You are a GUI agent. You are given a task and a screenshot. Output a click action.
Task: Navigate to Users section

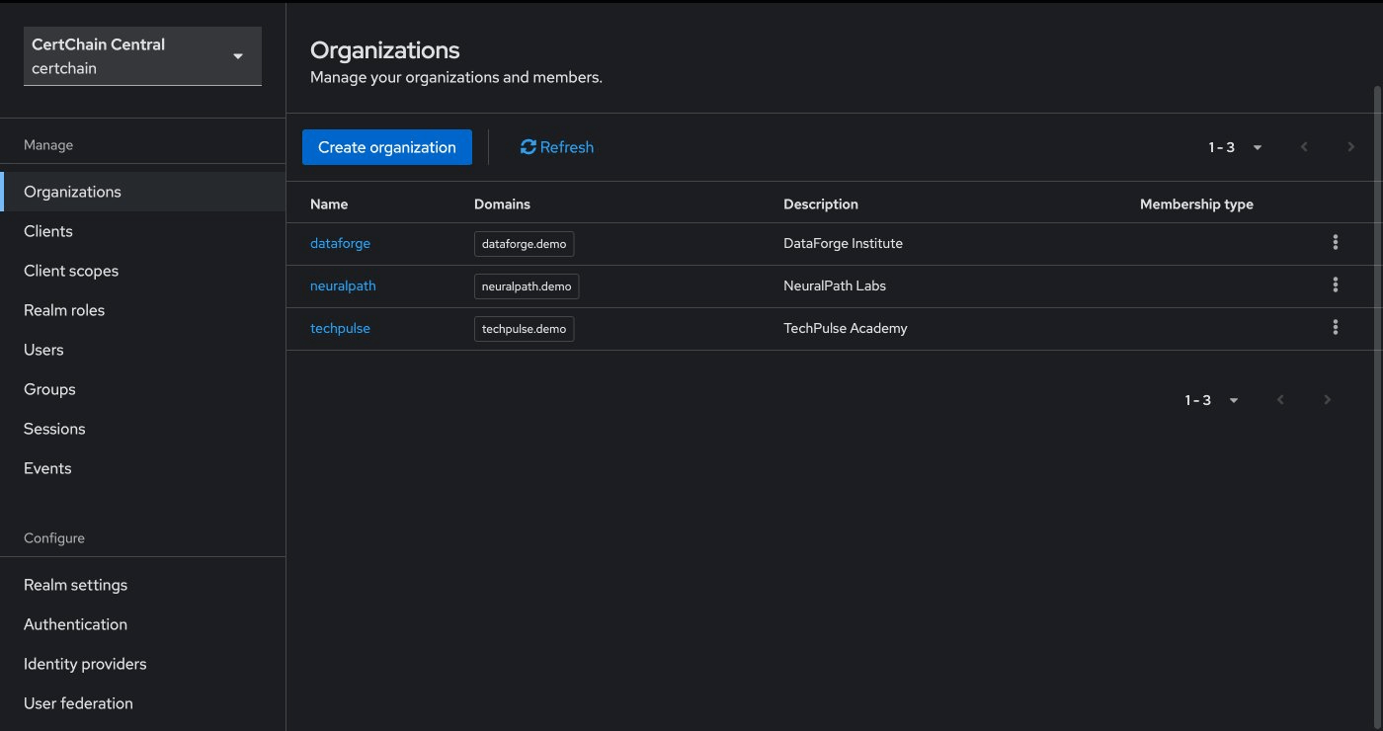[43, 349]
